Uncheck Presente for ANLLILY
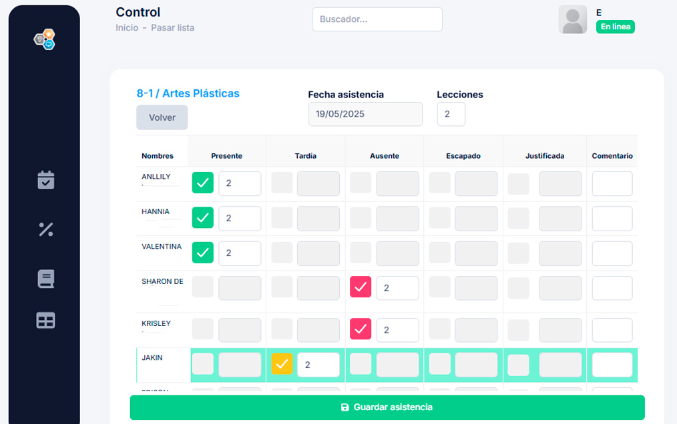677x424 pixels. point(202,183)
